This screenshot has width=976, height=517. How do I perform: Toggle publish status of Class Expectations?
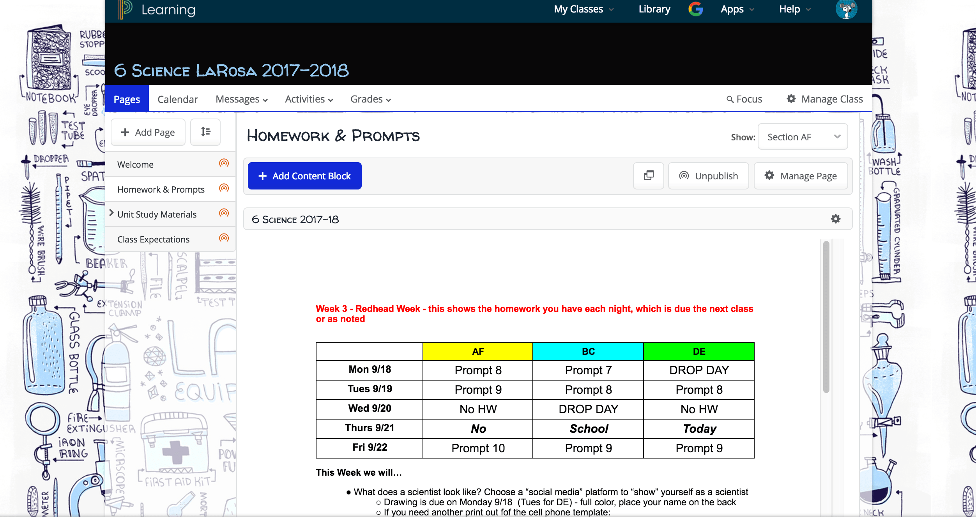pyautogui.click(x=224, y=238)
